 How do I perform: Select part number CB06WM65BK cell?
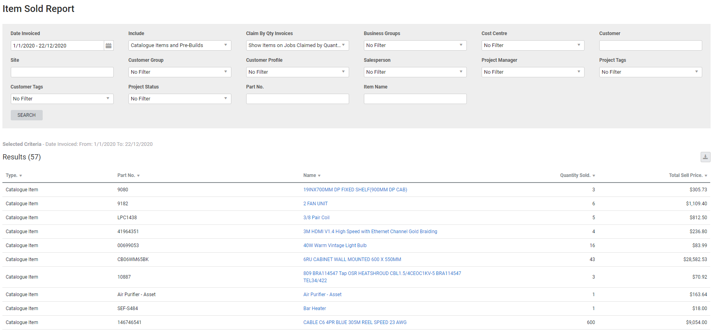coord(133,259)
